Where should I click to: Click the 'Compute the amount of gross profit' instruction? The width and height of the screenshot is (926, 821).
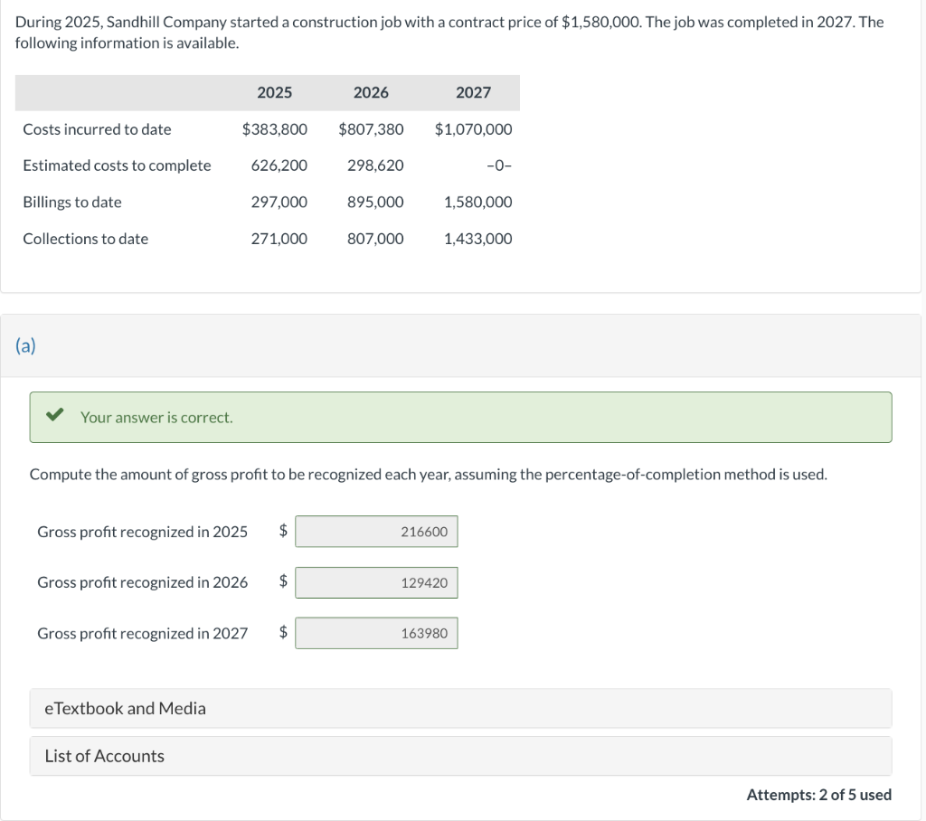pos(428,475)
